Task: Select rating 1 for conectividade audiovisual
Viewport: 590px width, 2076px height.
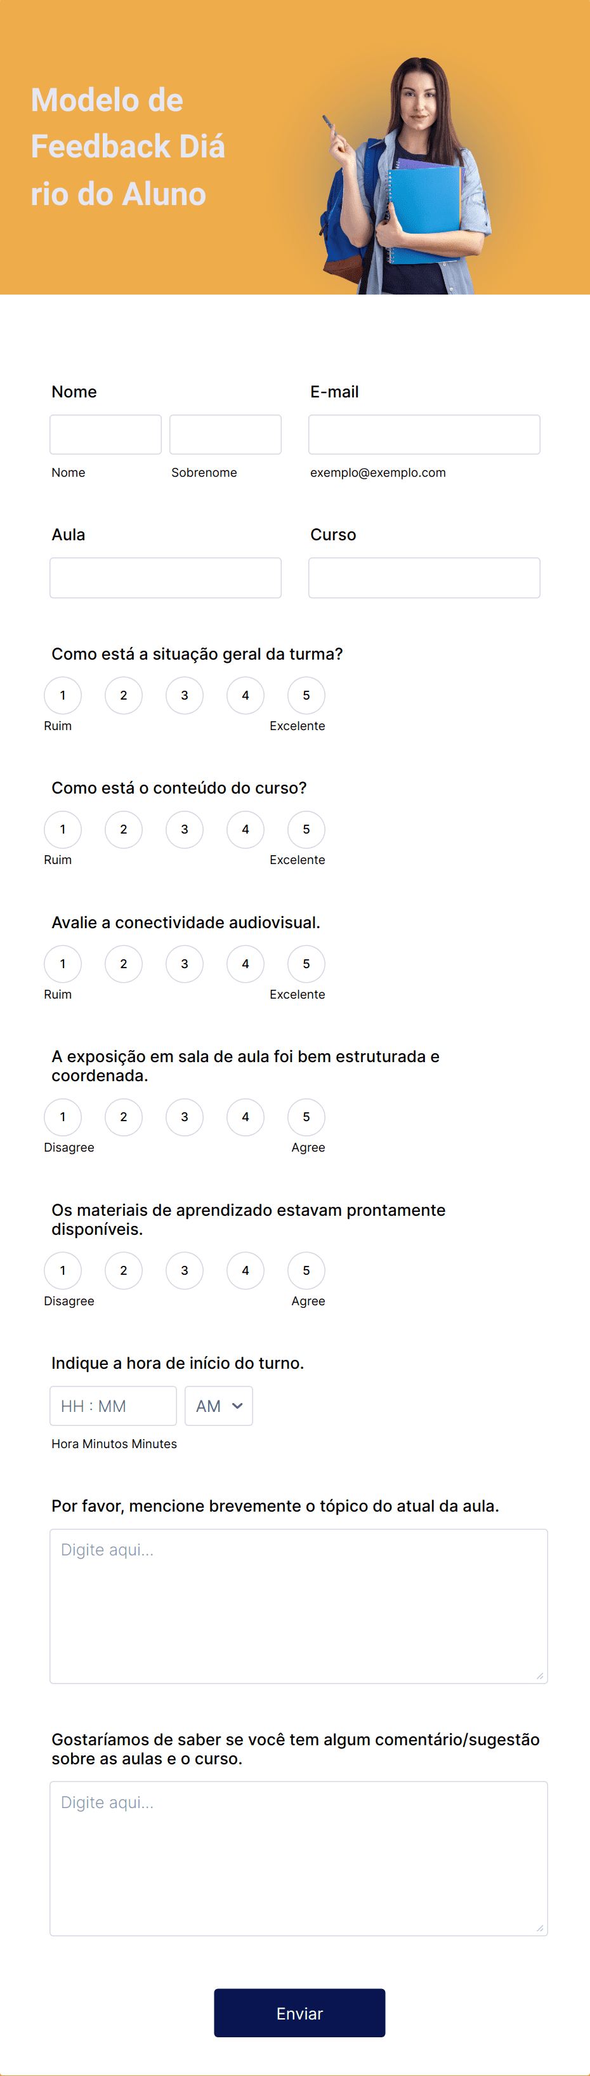Action: [63, 963]
